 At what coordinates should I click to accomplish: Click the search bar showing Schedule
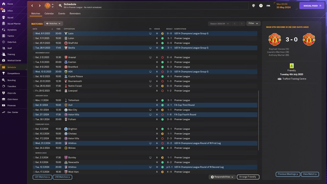tap(153, 6)
